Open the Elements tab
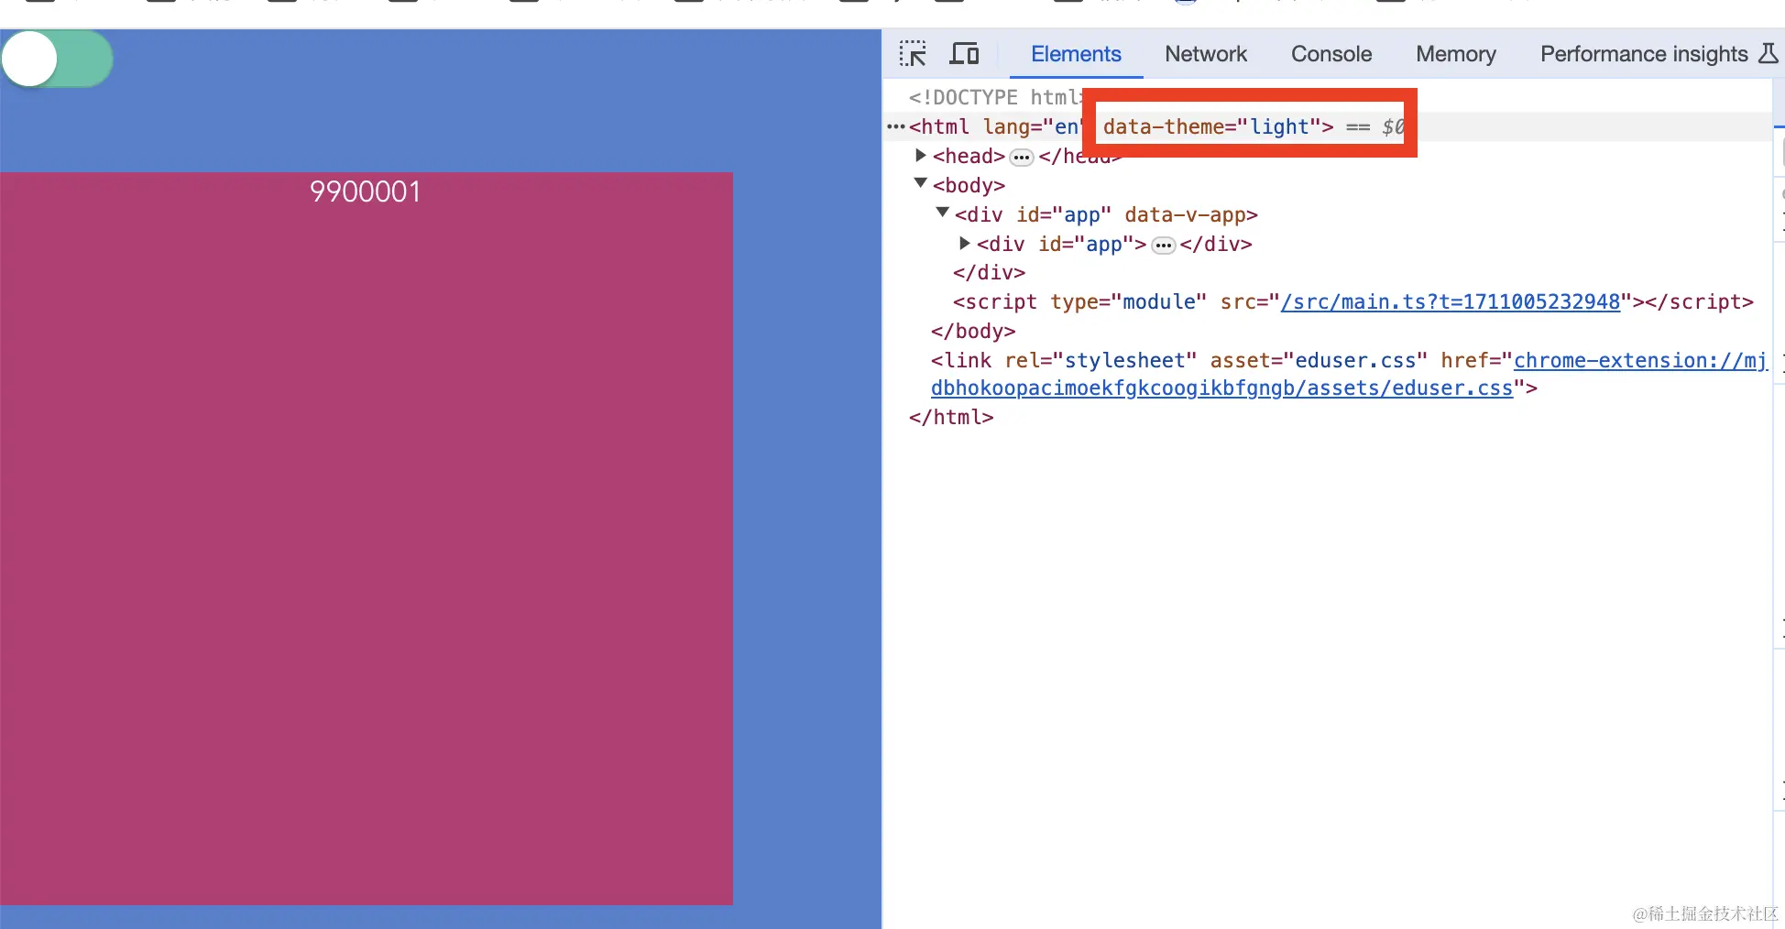The width and height of the screenshot is (1785, 929). pyautogui.click(x=1076, y=54)
